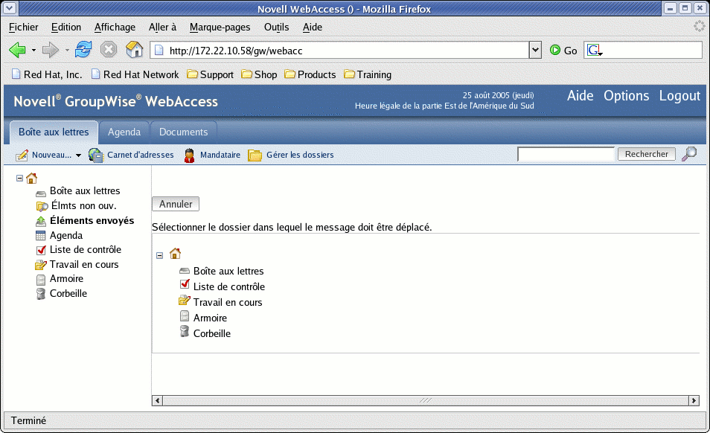The height and width of the screenshot is (433, 710).
Task: Click the magnifying glass search icon
Action: (689, 154)
